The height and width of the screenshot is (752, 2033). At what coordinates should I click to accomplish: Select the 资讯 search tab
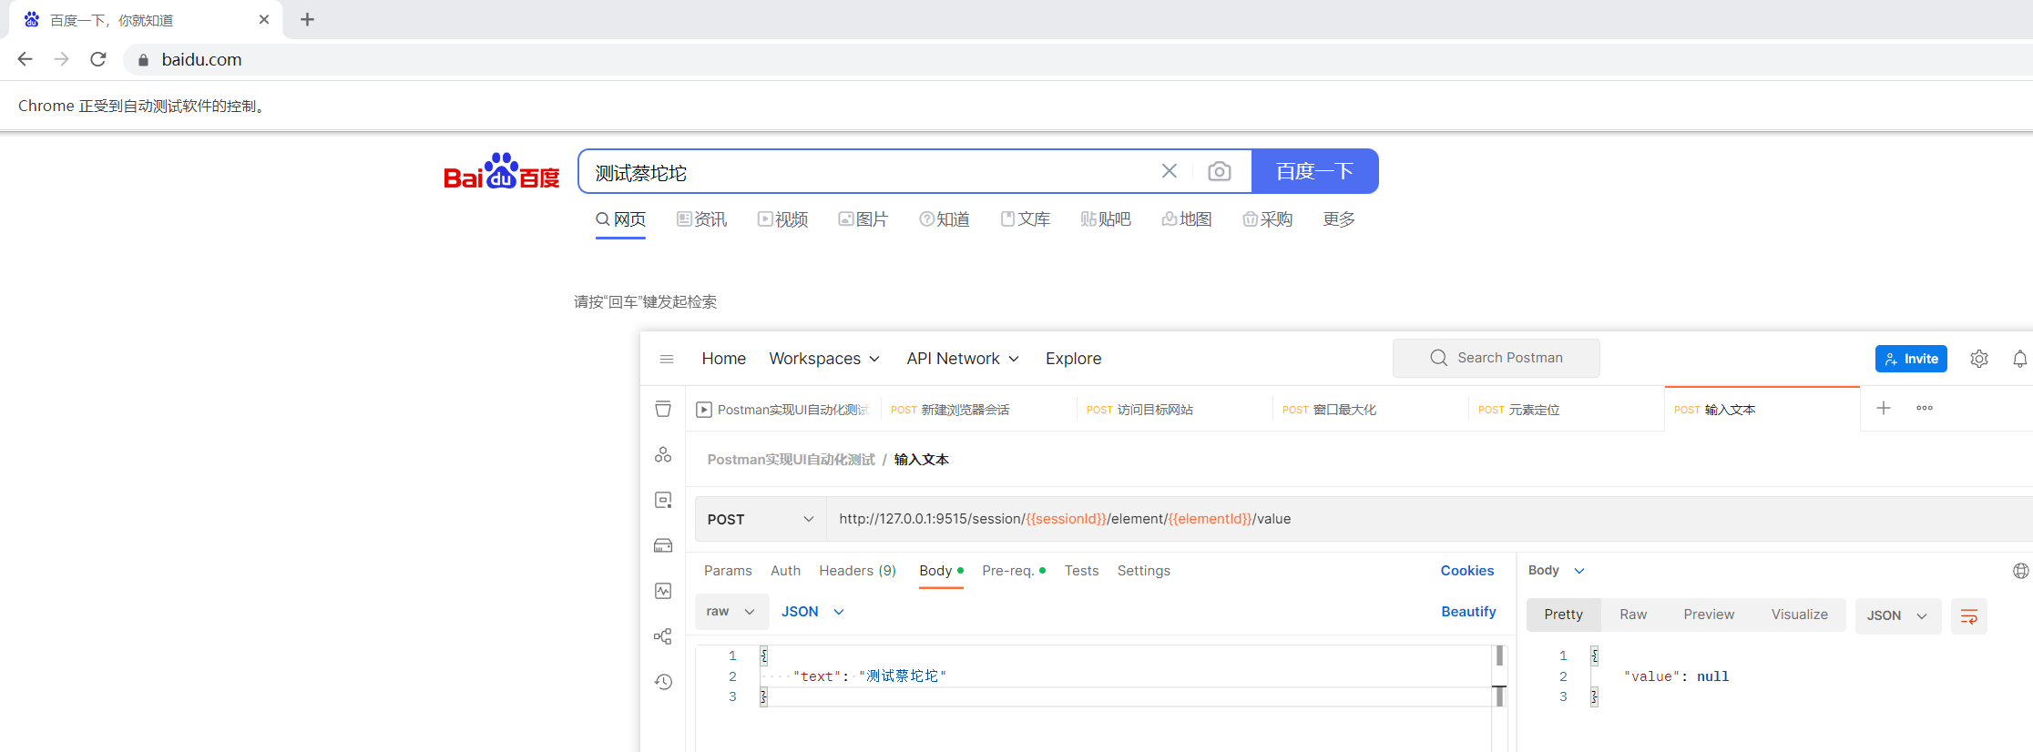701,219
